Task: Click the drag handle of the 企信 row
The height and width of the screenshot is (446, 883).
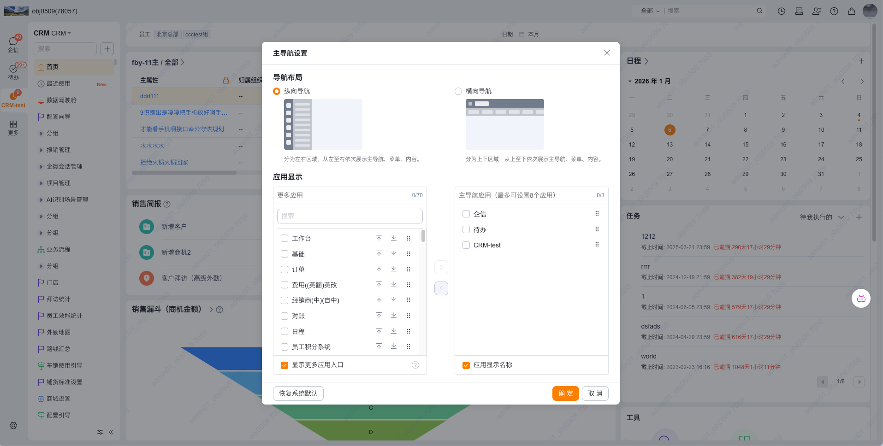Action: point(597,214)
